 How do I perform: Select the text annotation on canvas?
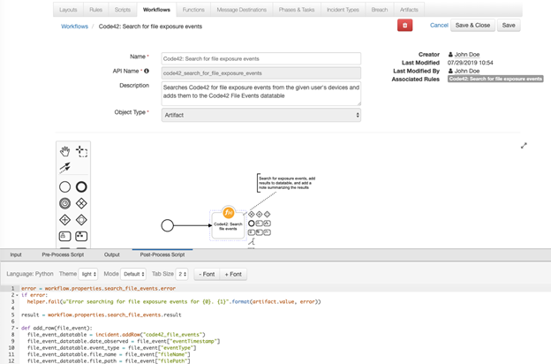pos(287,183)
